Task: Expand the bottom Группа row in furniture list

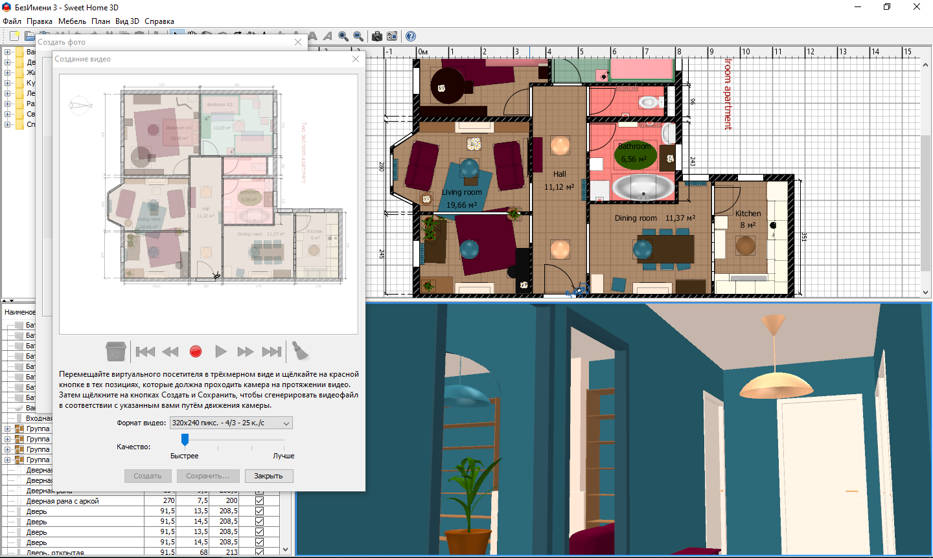Action: click(7, 460)
